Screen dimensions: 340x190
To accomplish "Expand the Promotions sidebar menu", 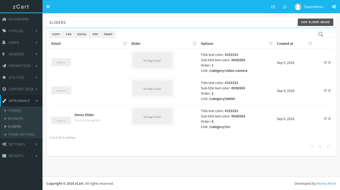I will (x=21, y=66).
